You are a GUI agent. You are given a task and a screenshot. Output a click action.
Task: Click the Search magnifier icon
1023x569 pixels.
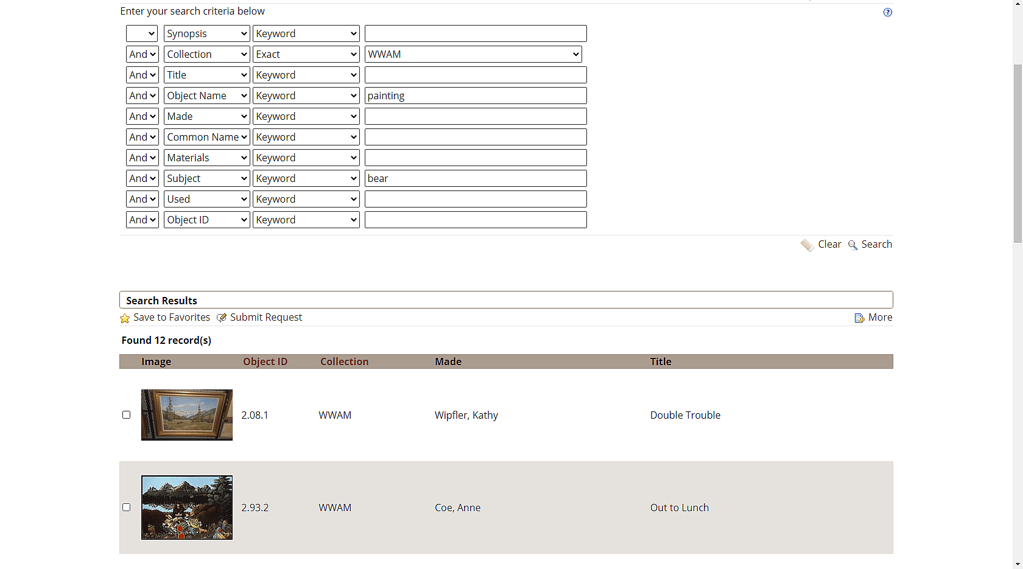[x=852, y=245]
